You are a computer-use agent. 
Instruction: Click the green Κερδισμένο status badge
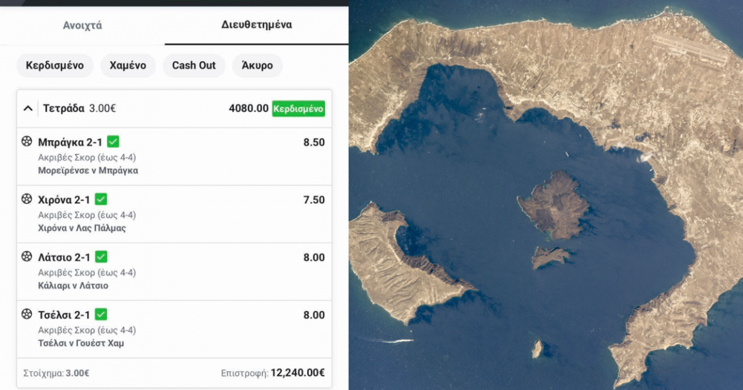click(298, 109)
